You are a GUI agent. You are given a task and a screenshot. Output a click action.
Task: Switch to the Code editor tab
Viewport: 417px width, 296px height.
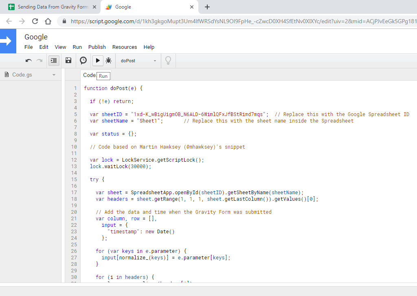click(x=89, y=75)
